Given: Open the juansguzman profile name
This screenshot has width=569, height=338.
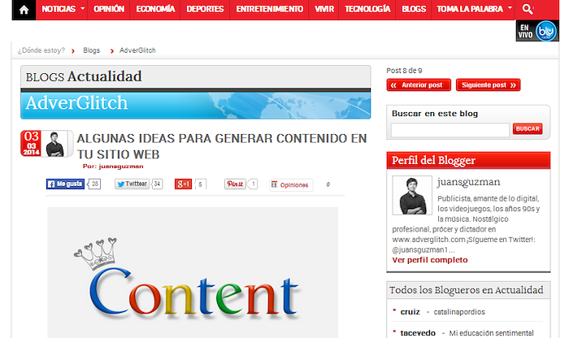Looking at the screenshot, I should [x=468, y=182].
